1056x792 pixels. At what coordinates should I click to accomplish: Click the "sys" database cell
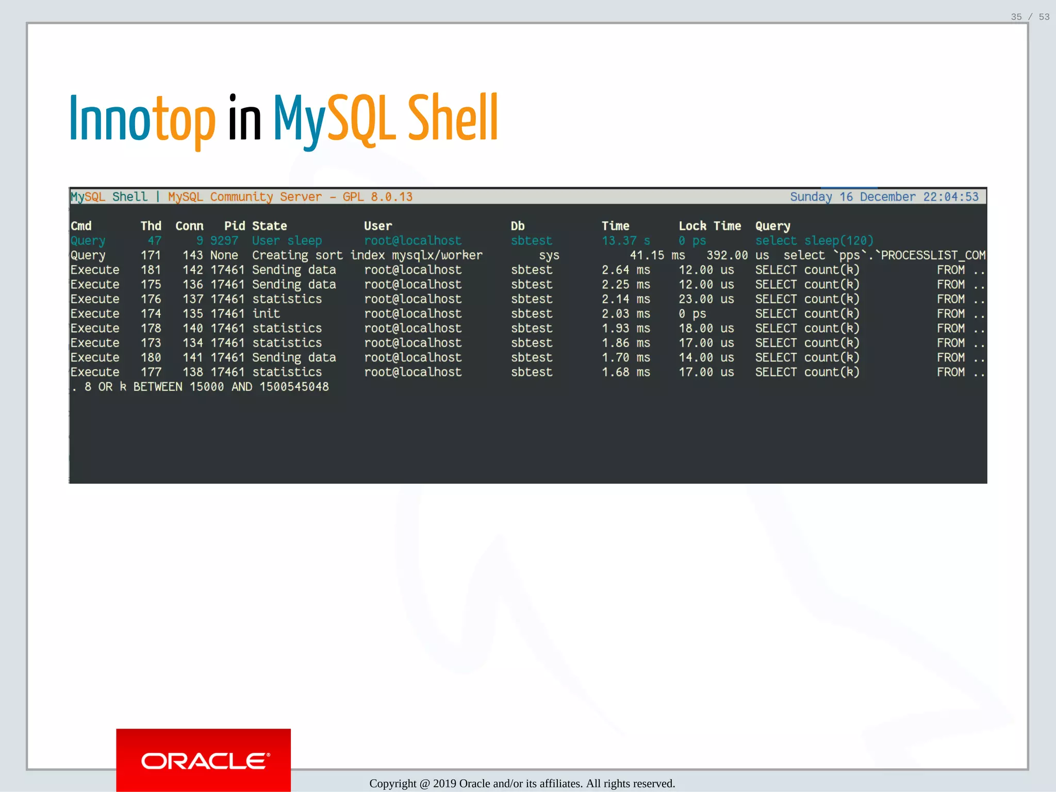(x=549, y=255)
